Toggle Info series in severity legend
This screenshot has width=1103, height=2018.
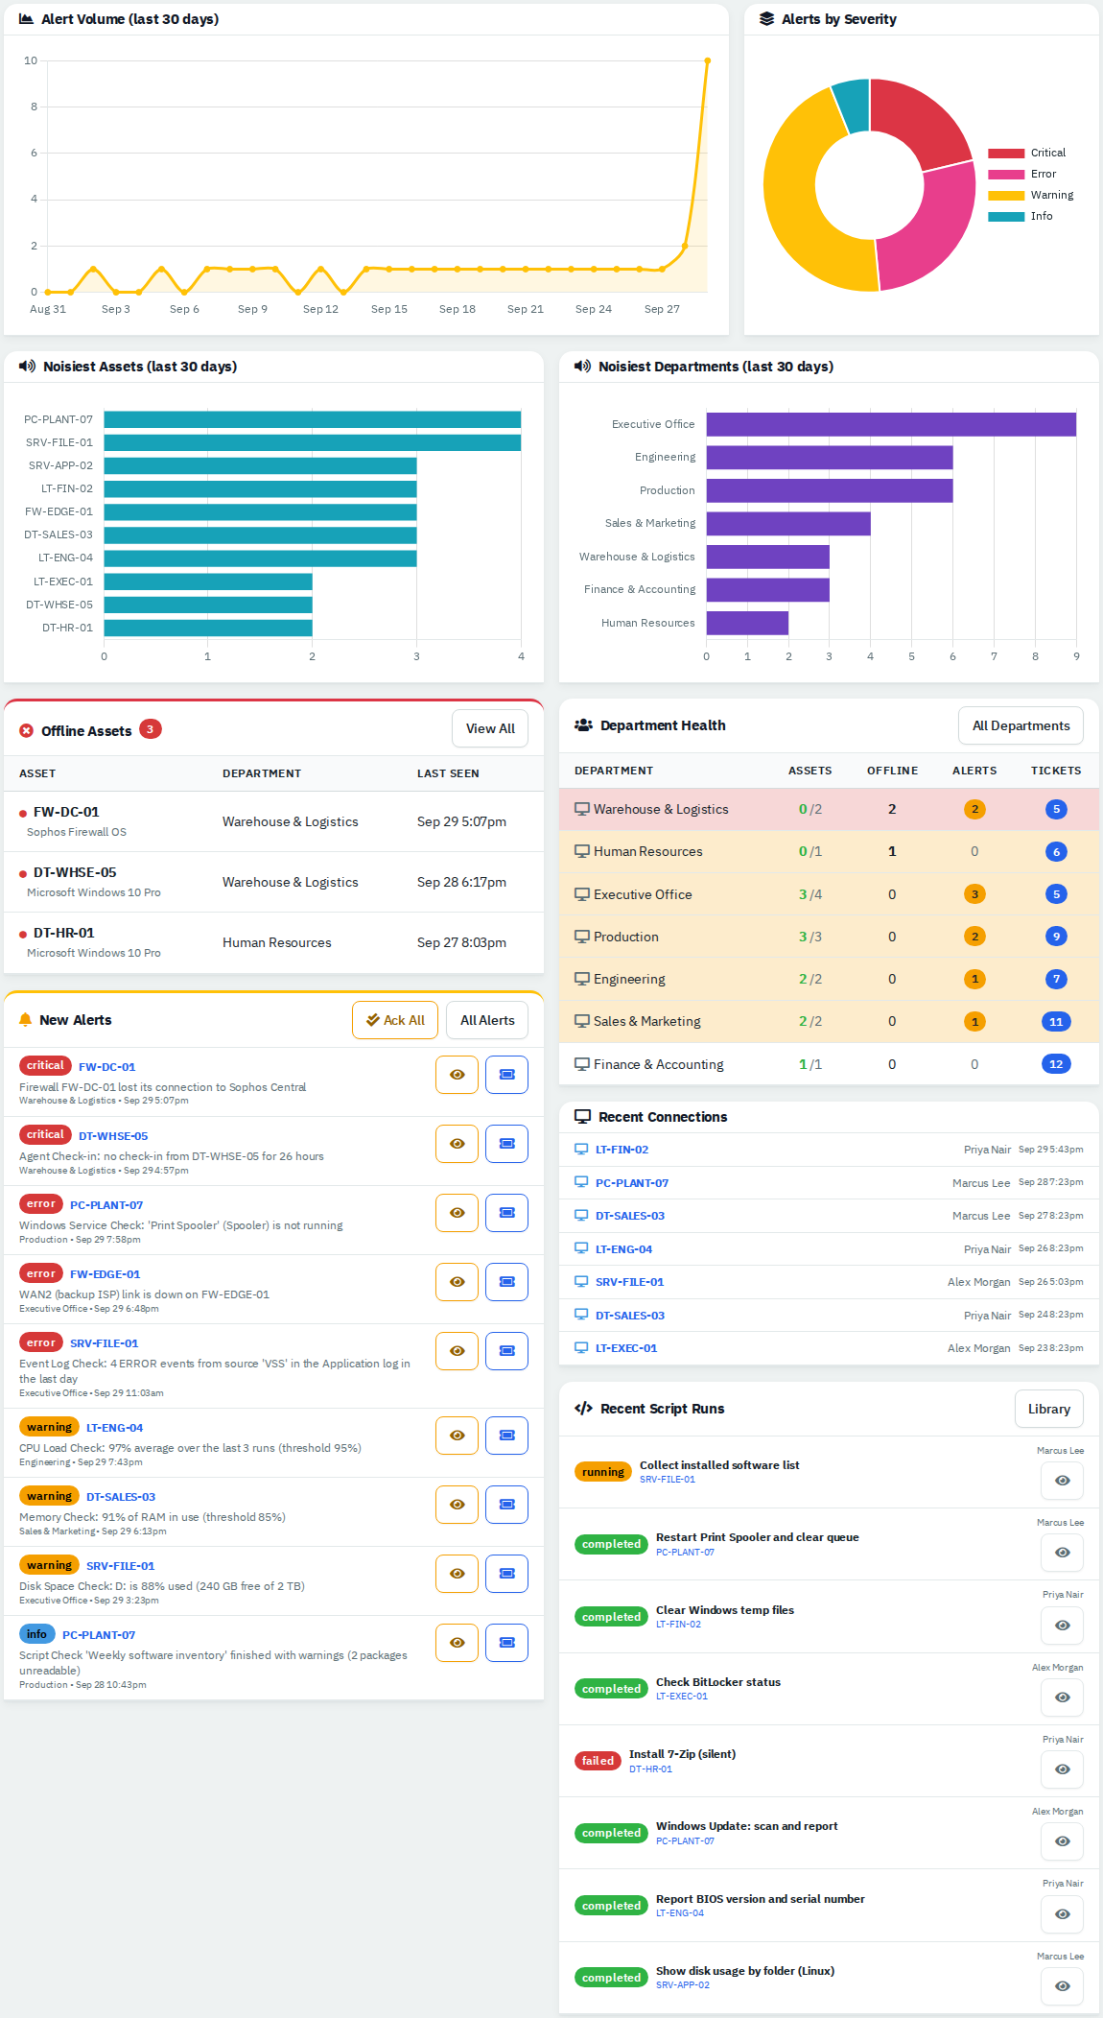[1020, 216]
